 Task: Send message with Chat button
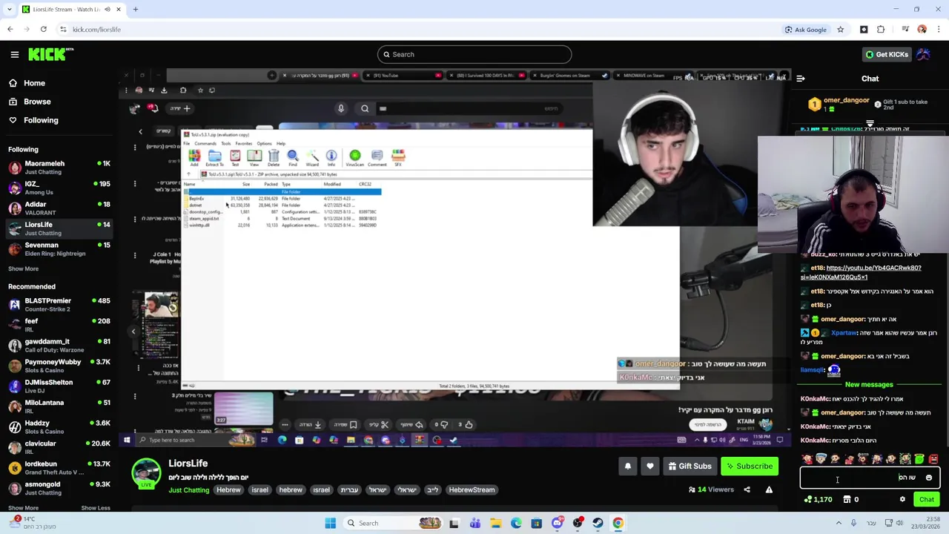(x=927, y=500)
